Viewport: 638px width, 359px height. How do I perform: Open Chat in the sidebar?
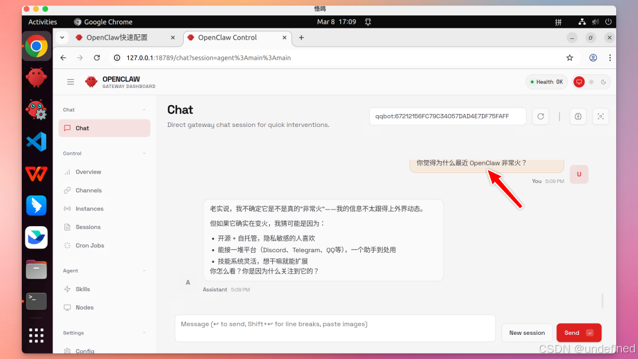(104, 128)
